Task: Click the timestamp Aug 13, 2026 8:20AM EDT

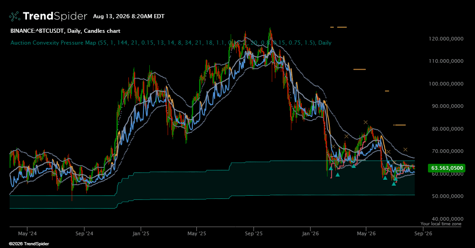Action: point(129,16)
